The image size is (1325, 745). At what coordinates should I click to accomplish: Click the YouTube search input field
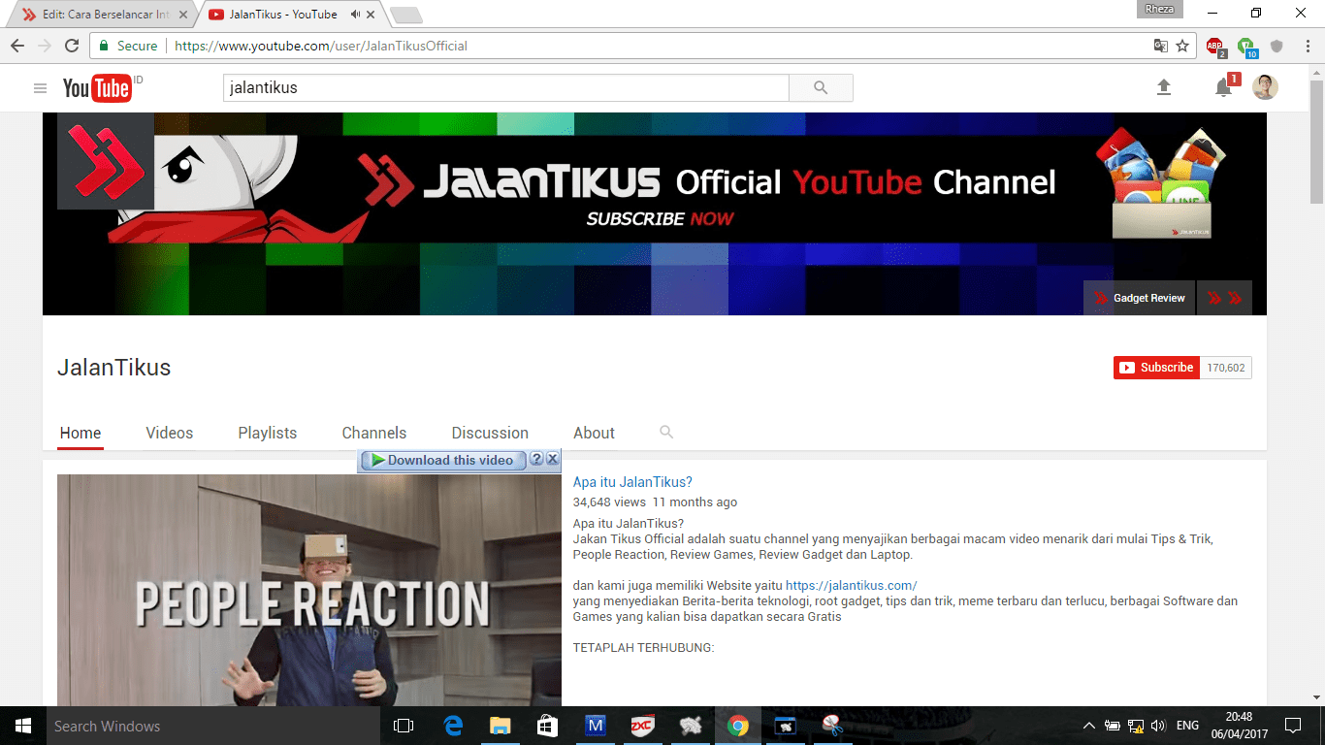[505, 88]
